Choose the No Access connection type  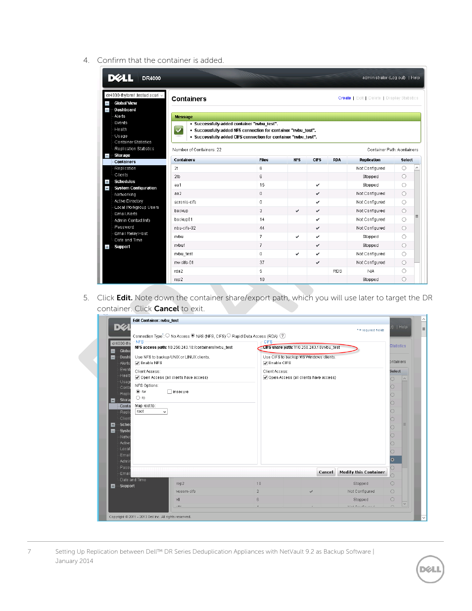pos(168,335)
